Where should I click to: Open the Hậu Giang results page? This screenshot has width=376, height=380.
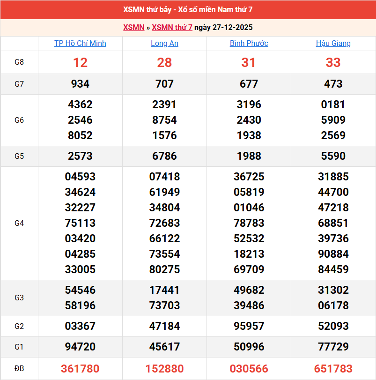click(333, 44)
